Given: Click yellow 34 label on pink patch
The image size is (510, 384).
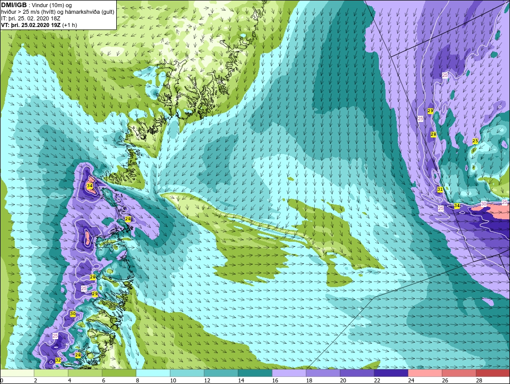Looking at the screenshot, I should coord(89,186).
